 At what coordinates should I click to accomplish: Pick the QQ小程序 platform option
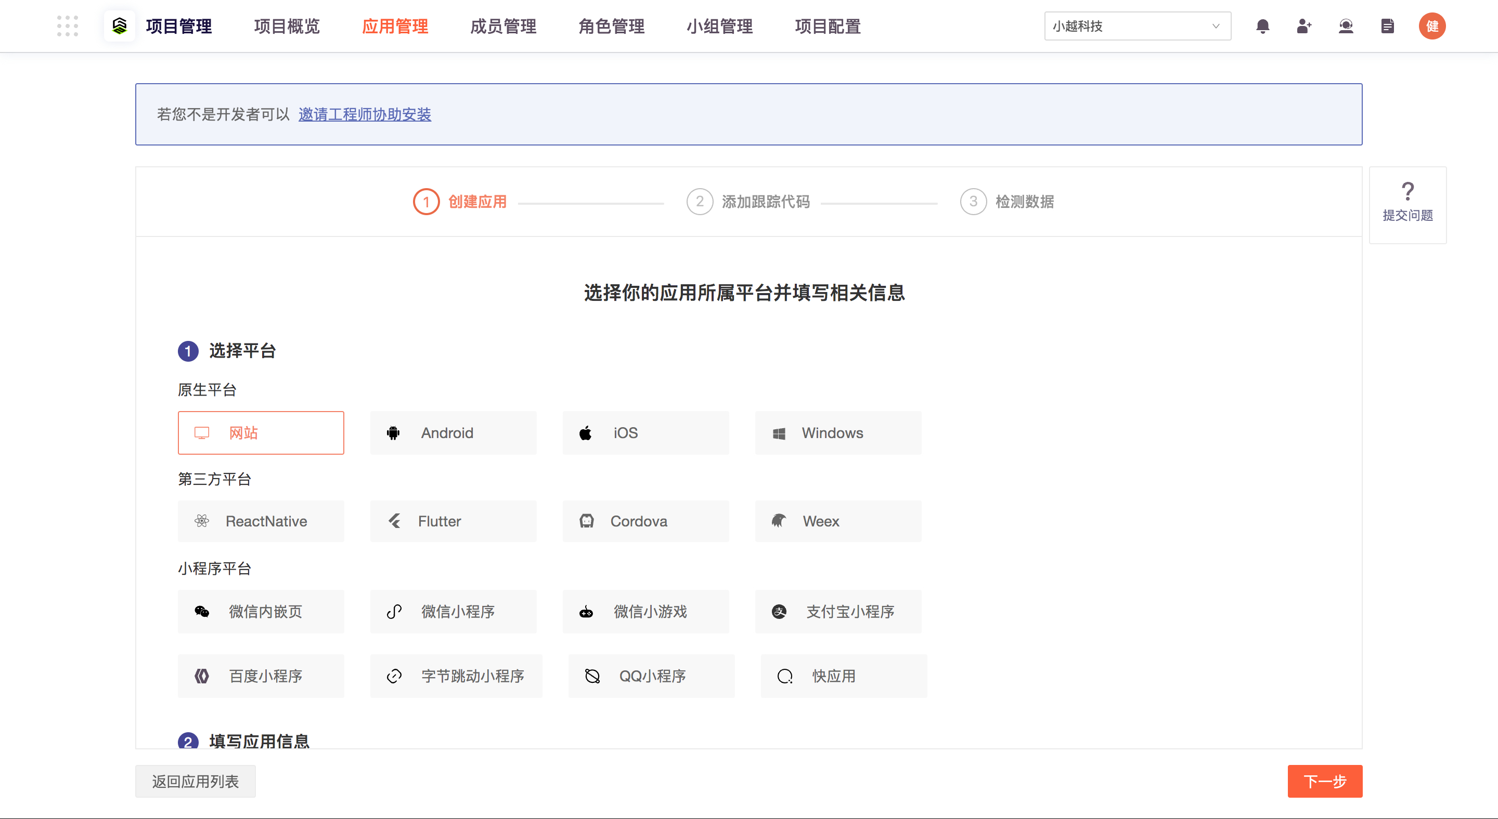(x=651, y=676)
